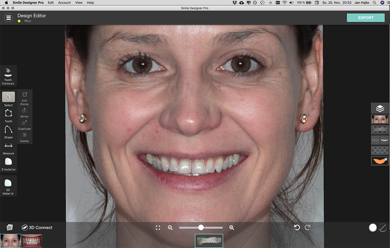Screen dimensions: 390x248
Task: Click Edit Points in the submenu
Action: 24,98
